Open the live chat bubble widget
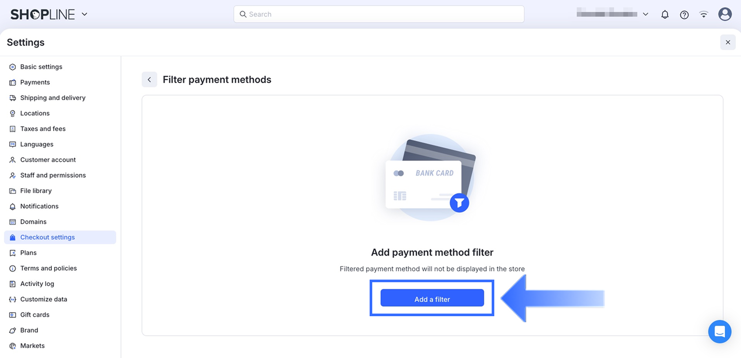The width and height of the screenshot is (741, 358). click(720, 331)
